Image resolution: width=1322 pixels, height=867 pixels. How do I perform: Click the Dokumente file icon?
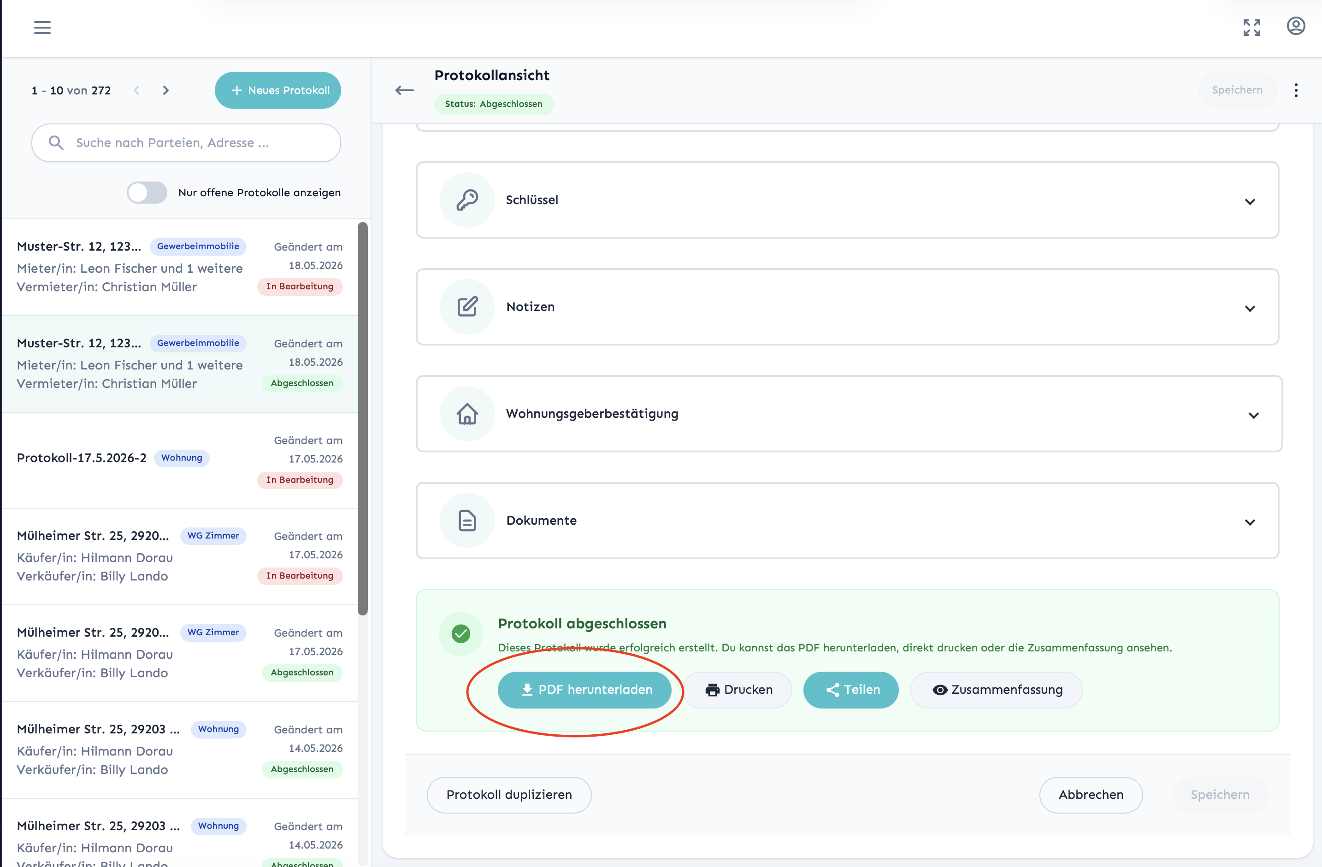[467, 521]
